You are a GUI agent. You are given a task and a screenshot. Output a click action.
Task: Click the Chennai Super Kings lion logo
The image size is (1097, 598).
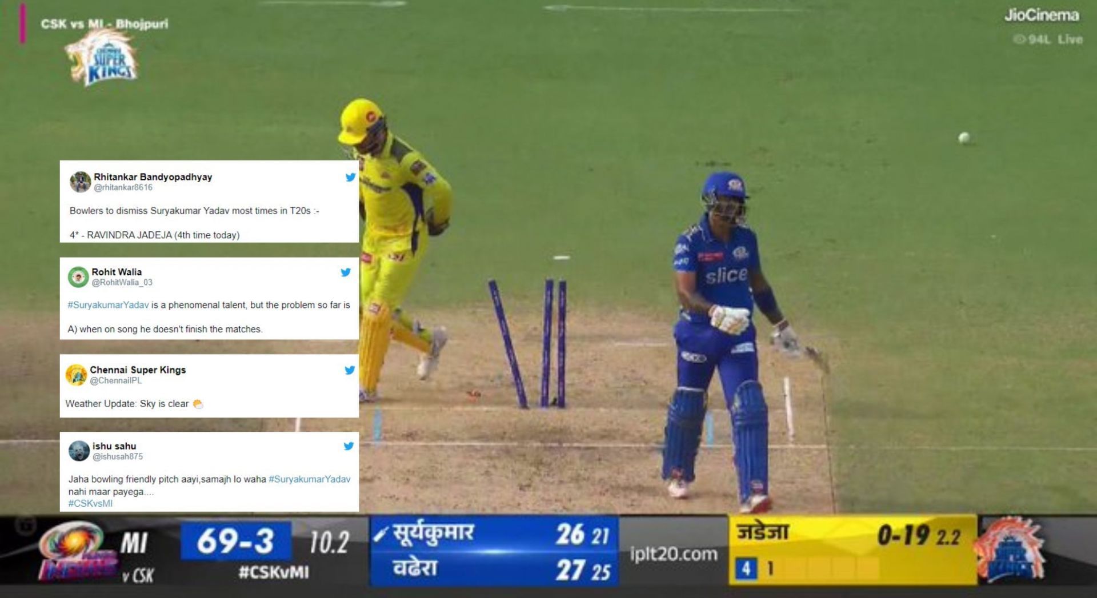[x=103, y=58]
